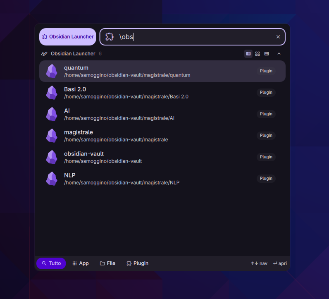
Task: Click path /home/samoggino/obsidian-vault/magistrale/quantum
Action: pyautogui.click(x=127, y=75)
